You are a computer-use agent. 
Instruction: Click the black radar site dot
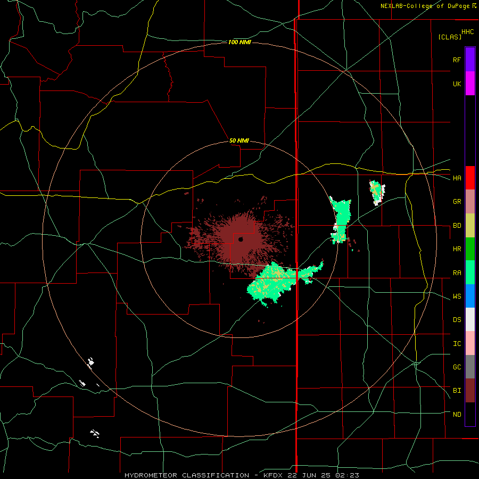(241, 240)
